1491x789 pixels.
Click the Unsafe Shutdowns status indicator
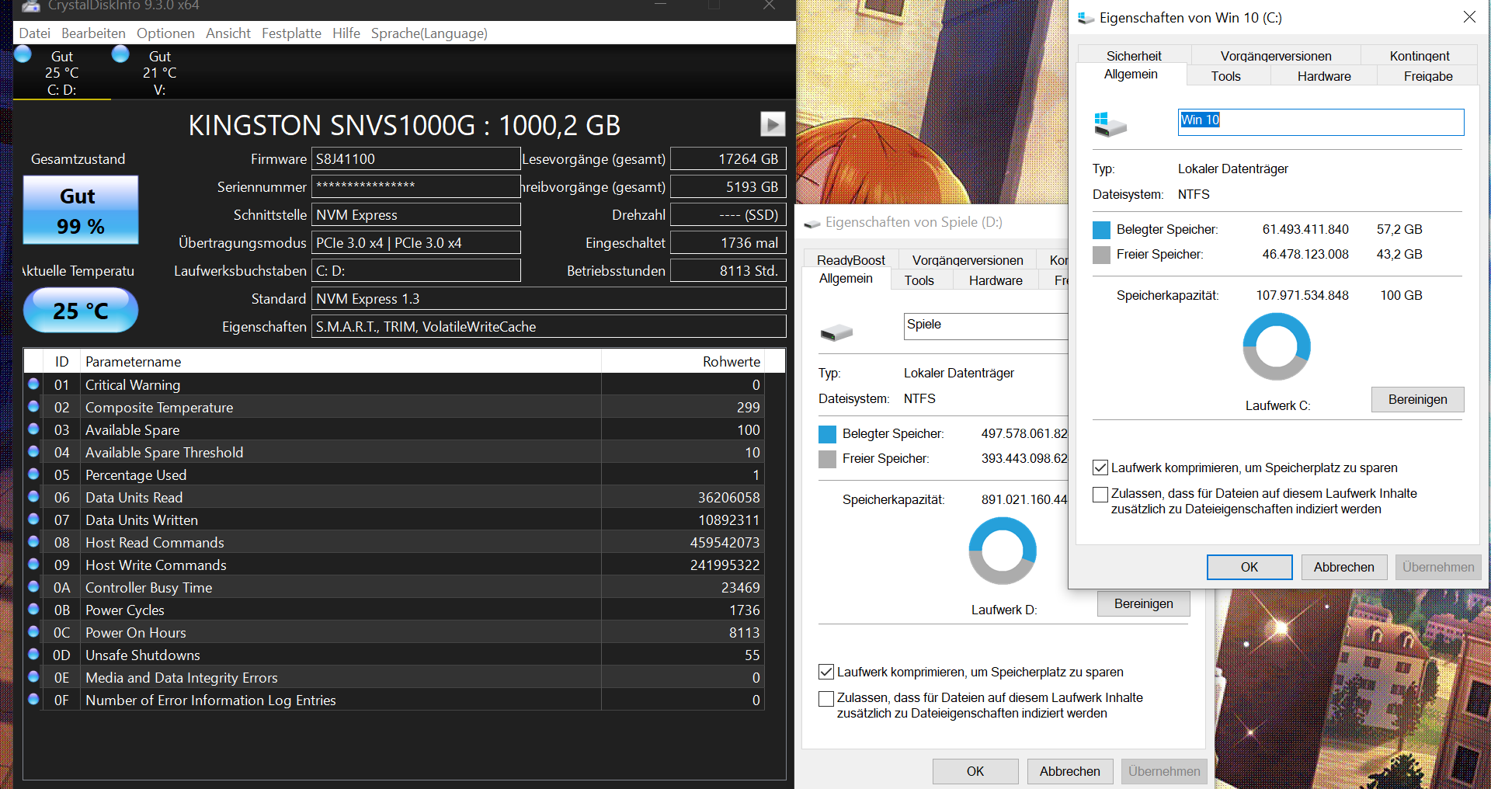(x=33, y=654)
